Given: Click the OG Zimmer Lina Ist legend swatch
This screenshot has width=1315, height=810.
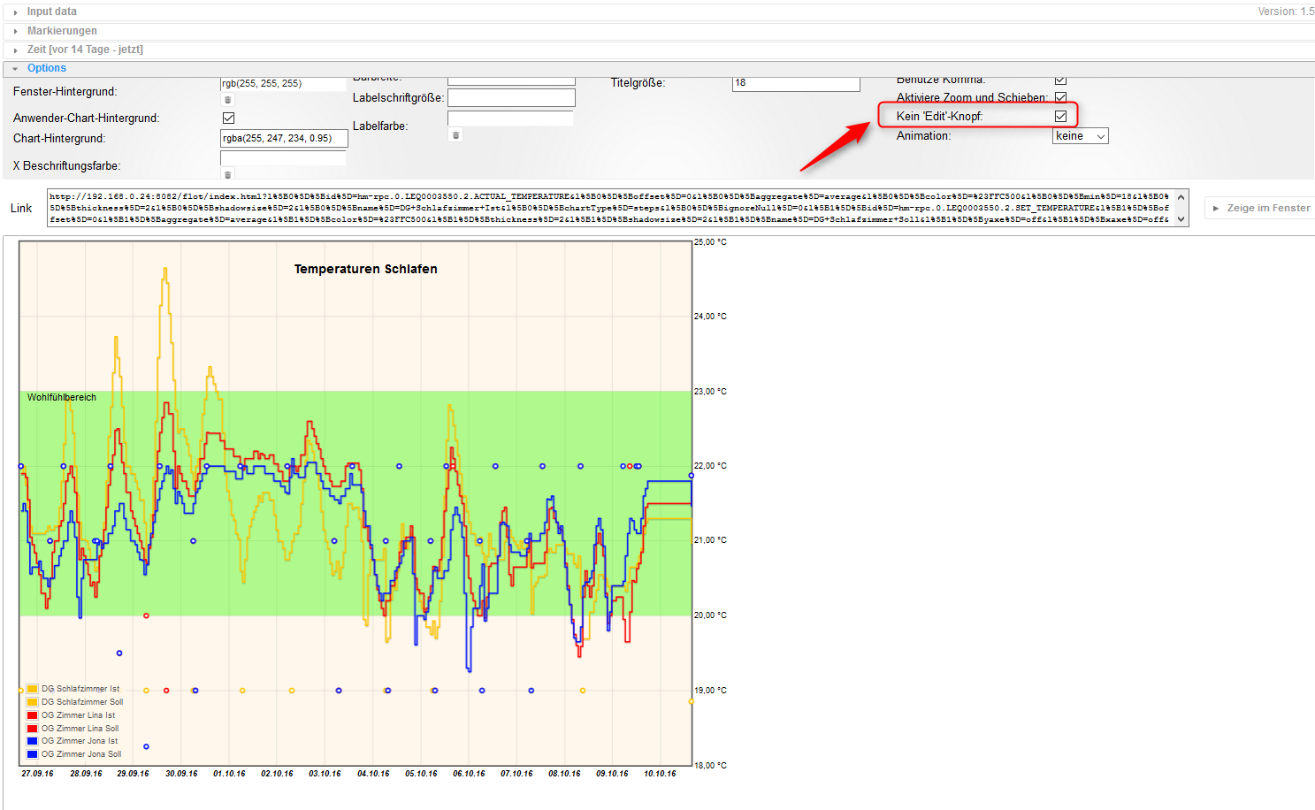Looking at the screenshot, I should click(x=33, y=715).
